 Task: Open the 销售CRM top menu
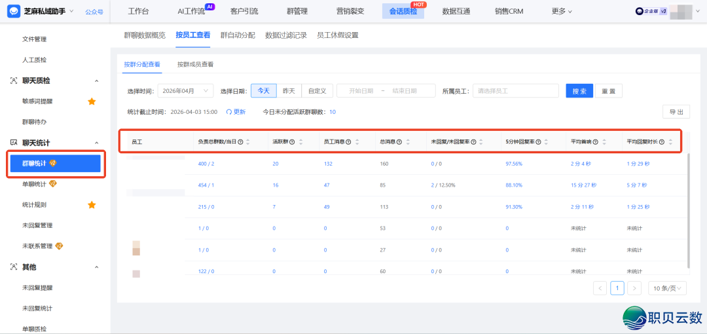pos(509,12)
